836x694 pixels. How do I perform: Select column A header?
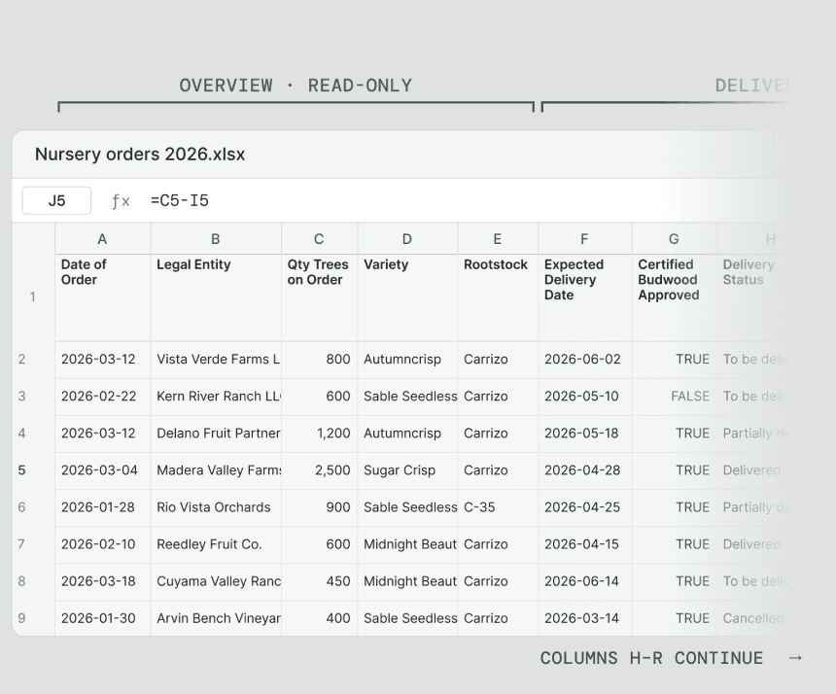(102, 239)
